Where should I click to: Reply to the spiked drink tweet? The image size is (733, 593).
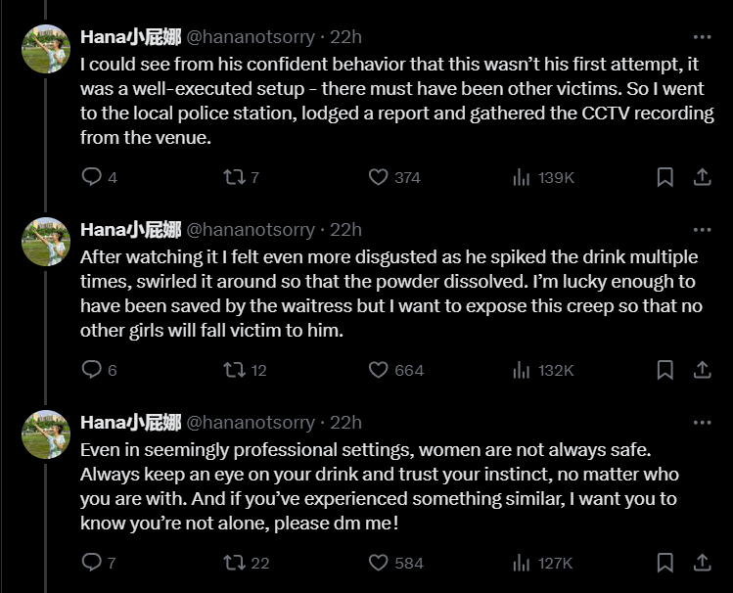point(91,370)
